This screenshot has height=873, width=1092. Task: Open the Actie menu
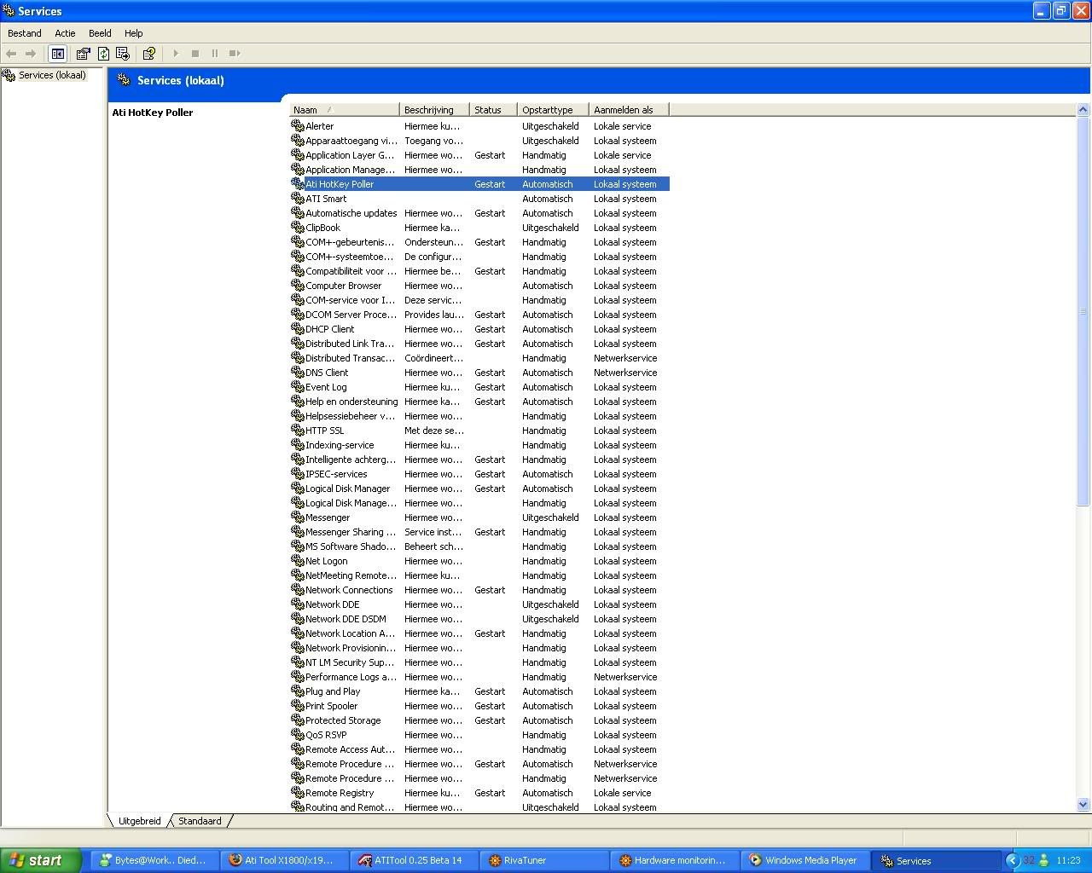pos(65,33)
